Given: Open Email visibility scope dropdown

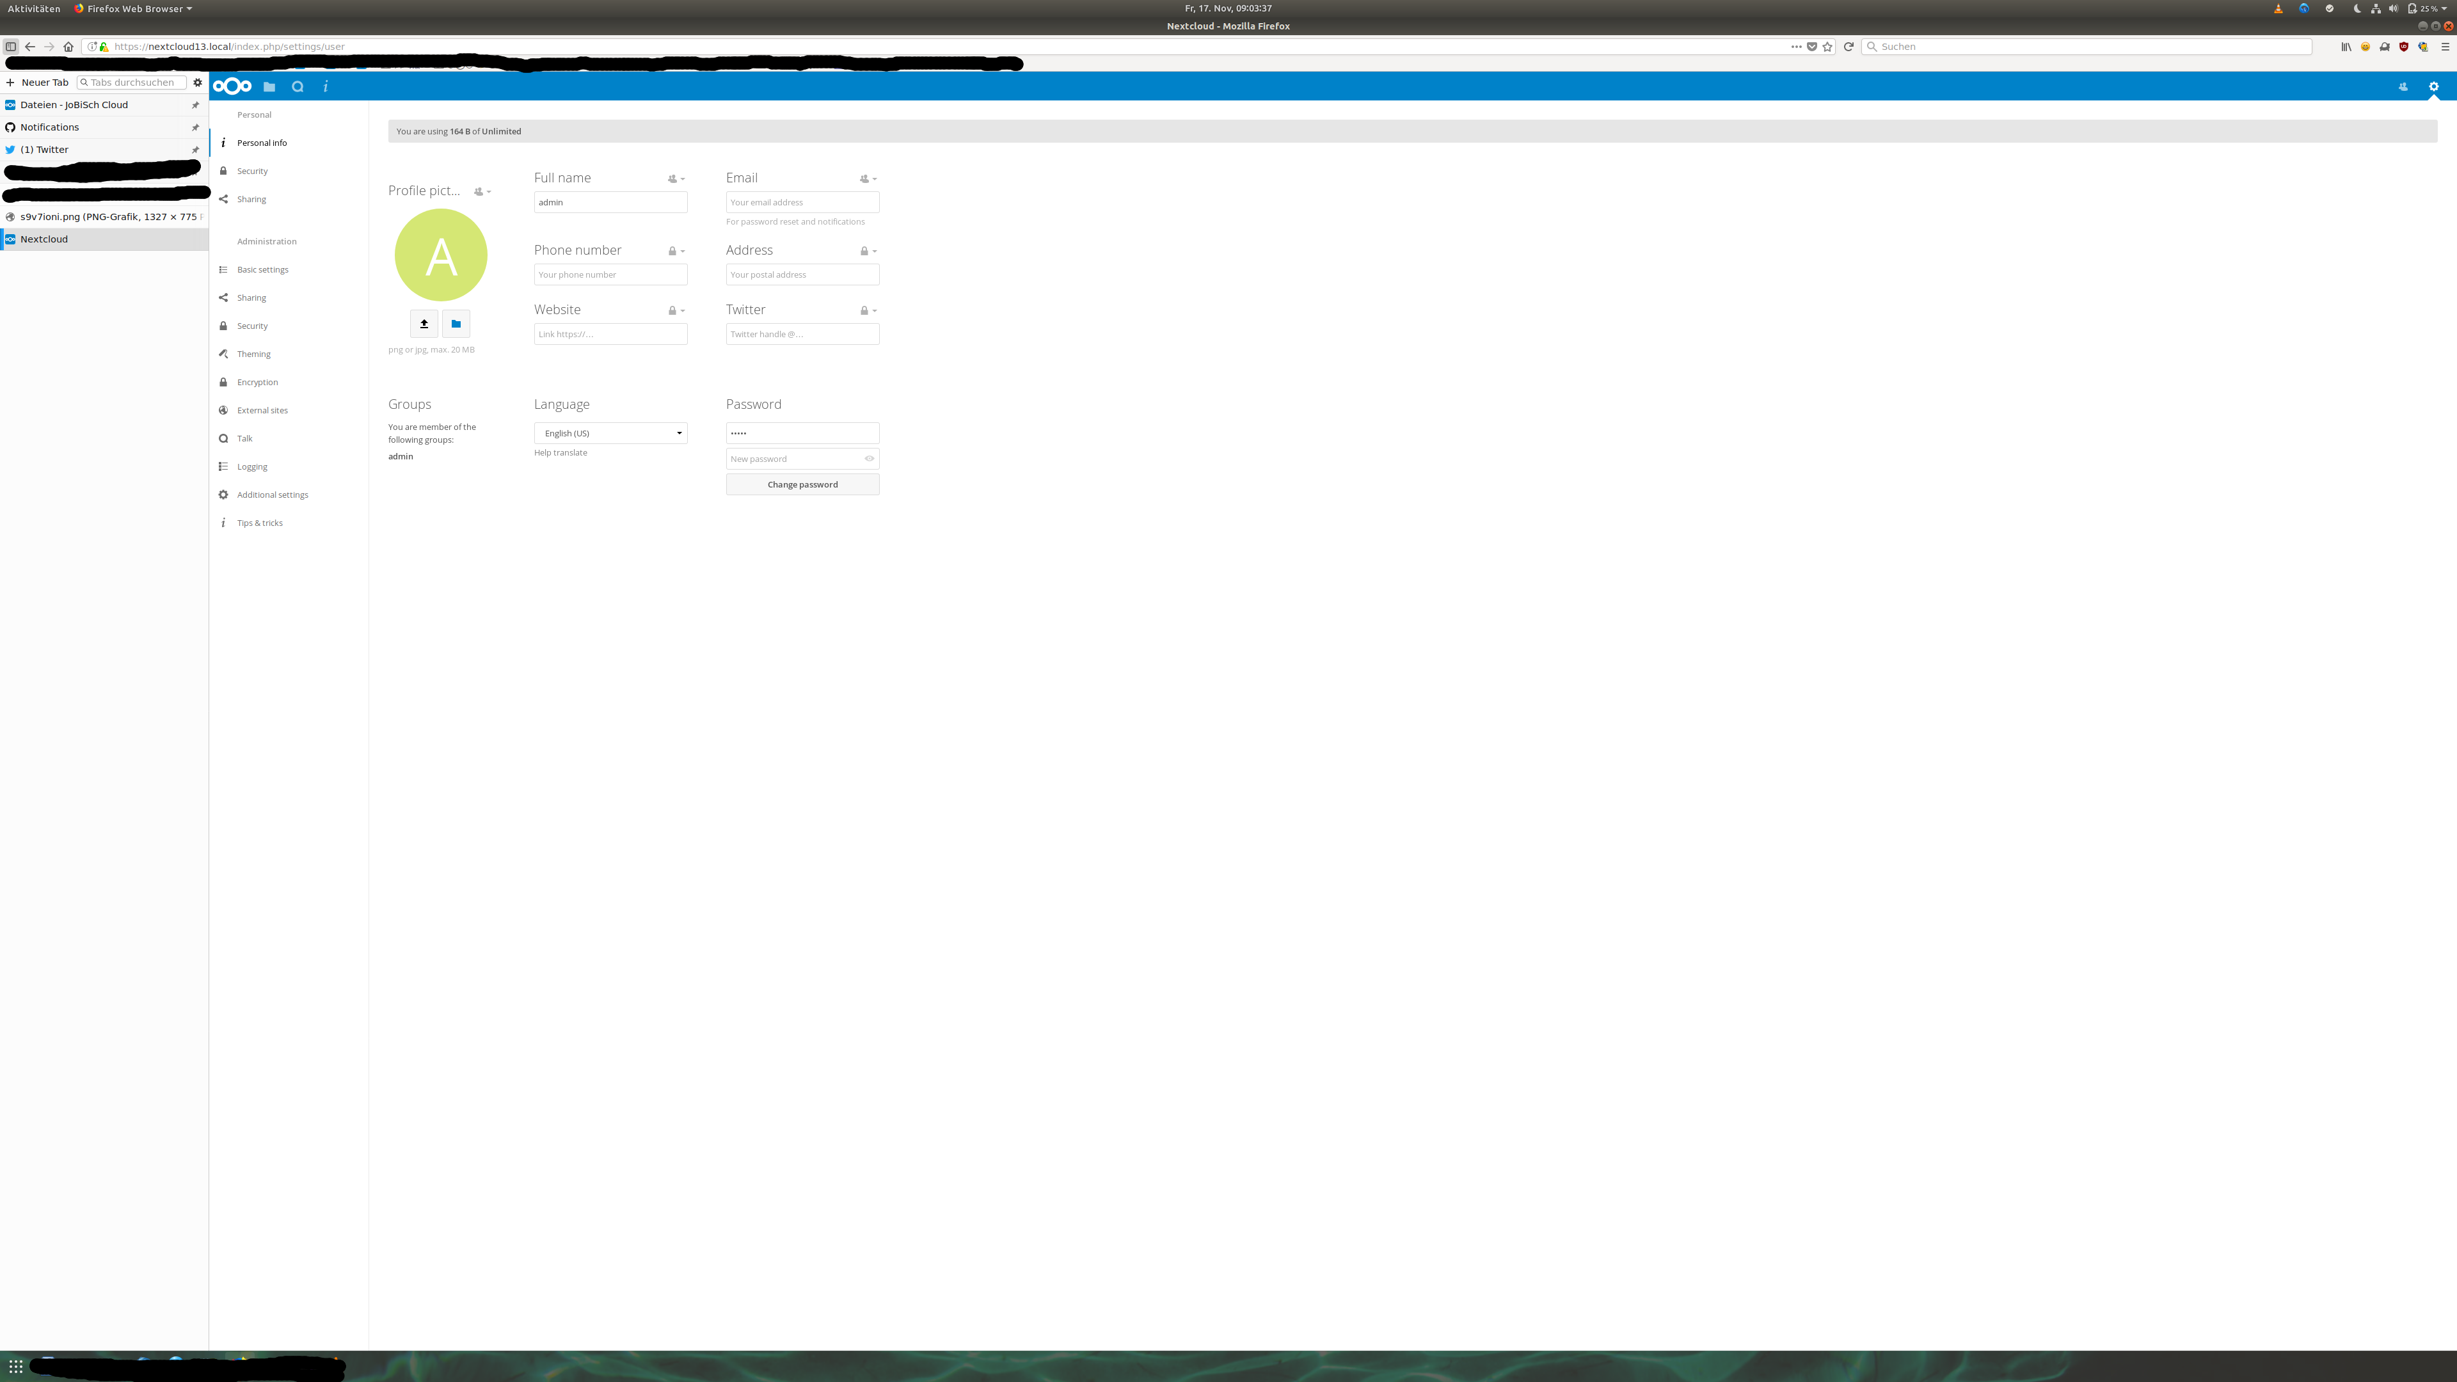Looking at the screenshot, I should coord(867,179).
